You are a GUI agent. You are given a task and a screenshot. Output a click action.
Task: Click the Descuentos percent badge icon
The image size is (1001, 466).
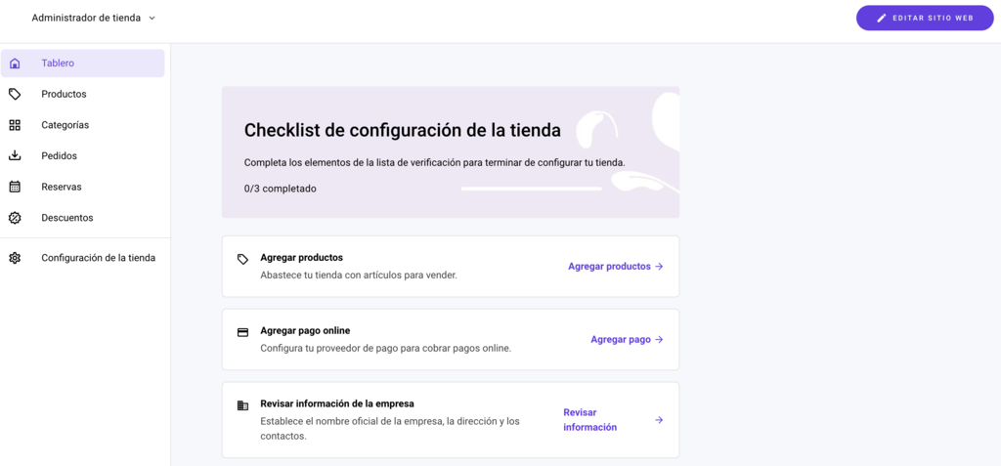click(15, 218)
